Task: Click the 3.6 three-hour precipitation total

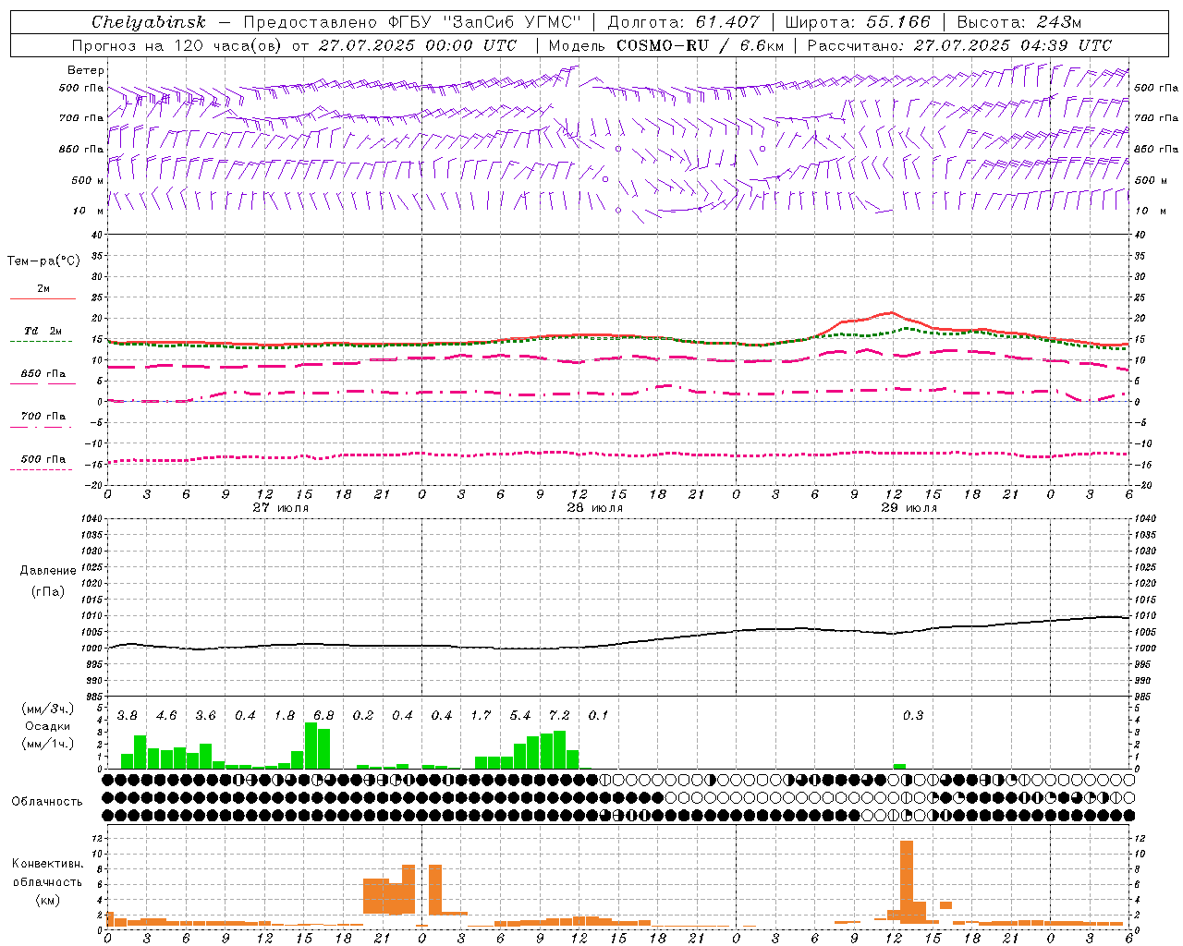Action: tap(205, 716)
